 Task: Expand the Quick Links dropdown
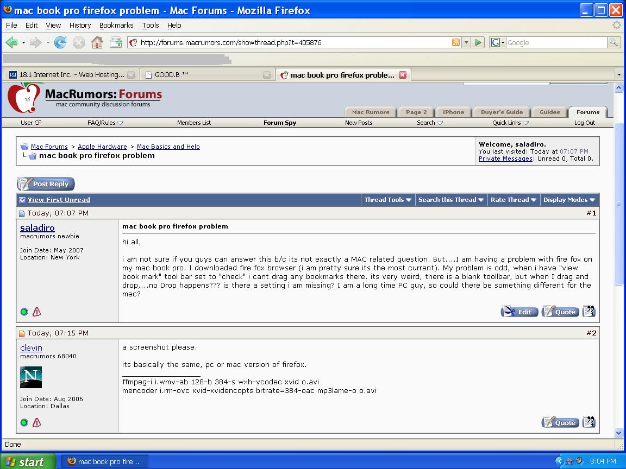(x=525, y=123)
